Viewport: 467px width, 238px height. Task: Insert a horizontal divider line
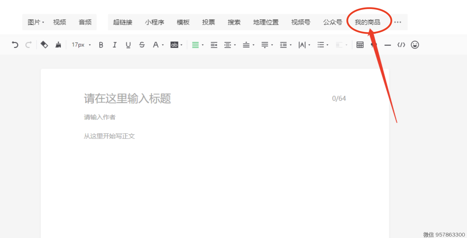[x=388, y=45]
